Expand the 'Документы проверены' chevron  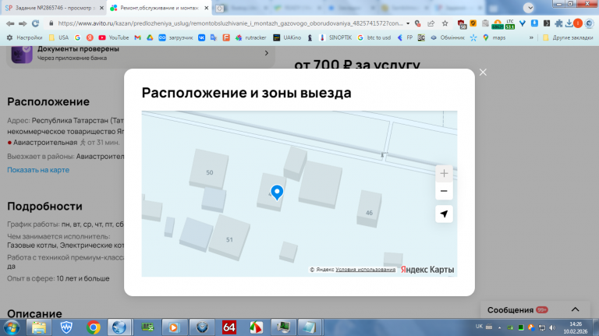coord(266,53)
